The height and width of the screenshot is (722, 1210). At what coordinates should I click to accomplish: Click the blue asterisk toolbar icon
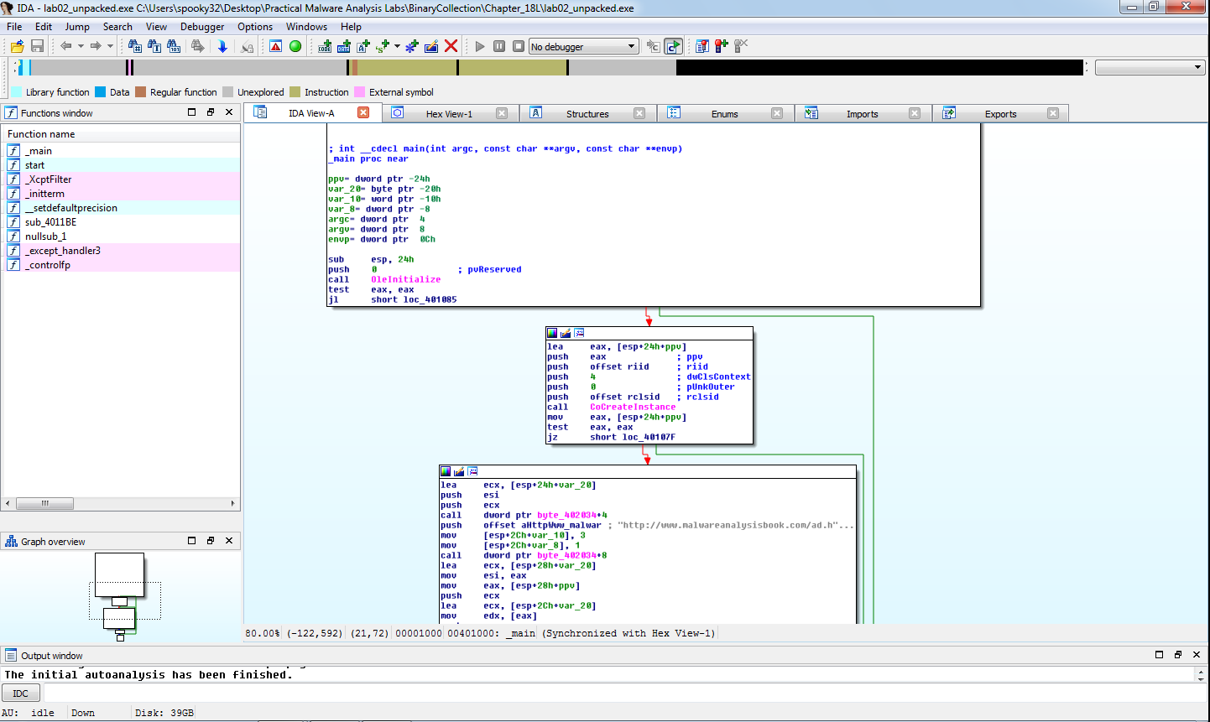click(412, 46)
